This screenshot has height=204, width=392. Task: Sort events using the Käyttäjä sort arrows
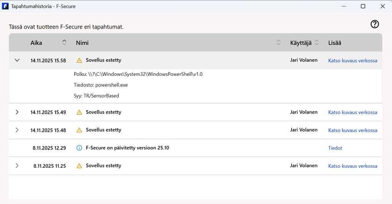316,42
